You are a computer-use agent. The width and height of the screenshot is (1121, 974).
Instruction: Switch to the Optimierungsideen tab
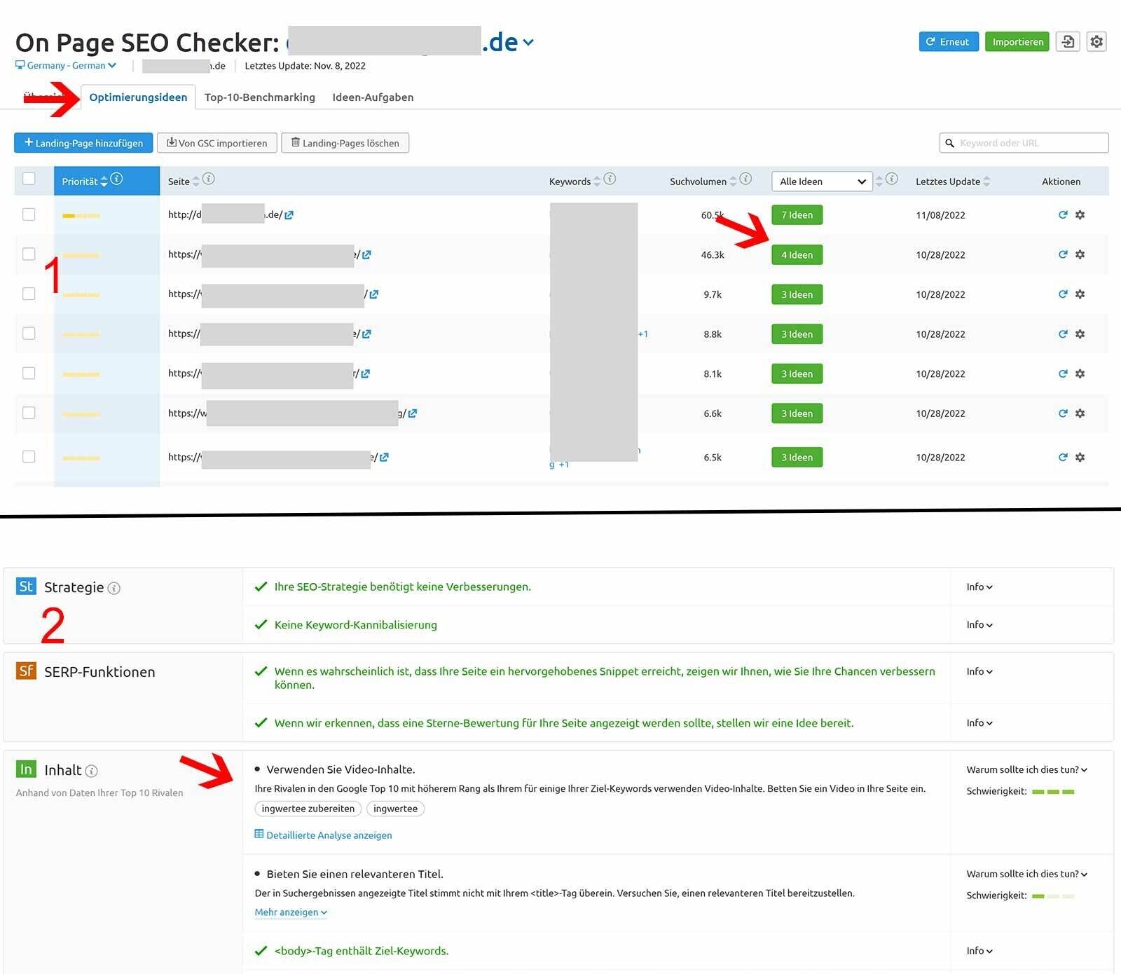138,97
